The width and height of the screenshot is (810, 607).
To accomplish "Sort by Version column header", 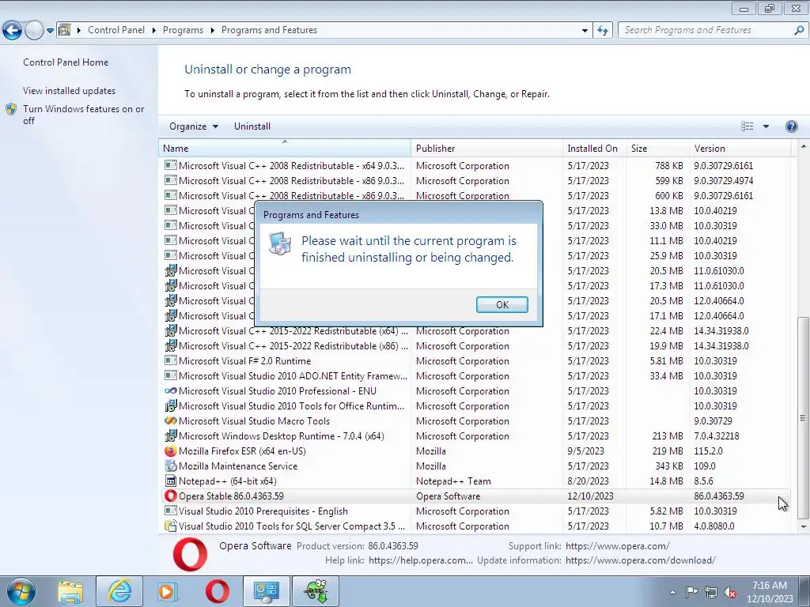I will tap(740, 148).
